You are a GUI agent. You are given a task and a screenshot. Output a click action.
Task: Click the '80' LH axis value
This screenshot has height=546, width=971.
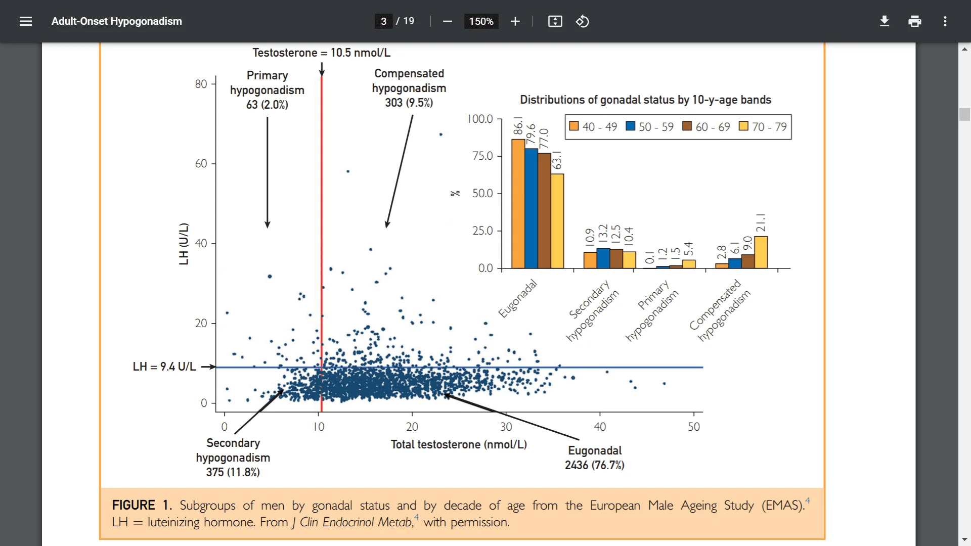point(201,84)
